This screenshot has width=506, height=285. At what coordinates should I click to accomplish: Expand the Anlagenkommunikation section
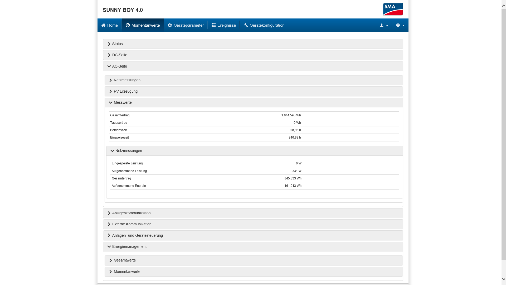pos(131,213)
